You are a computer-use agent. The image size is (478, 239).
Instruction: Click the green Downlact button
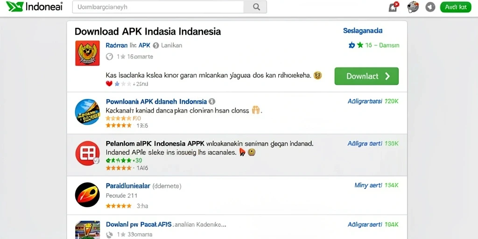[366, 76]
